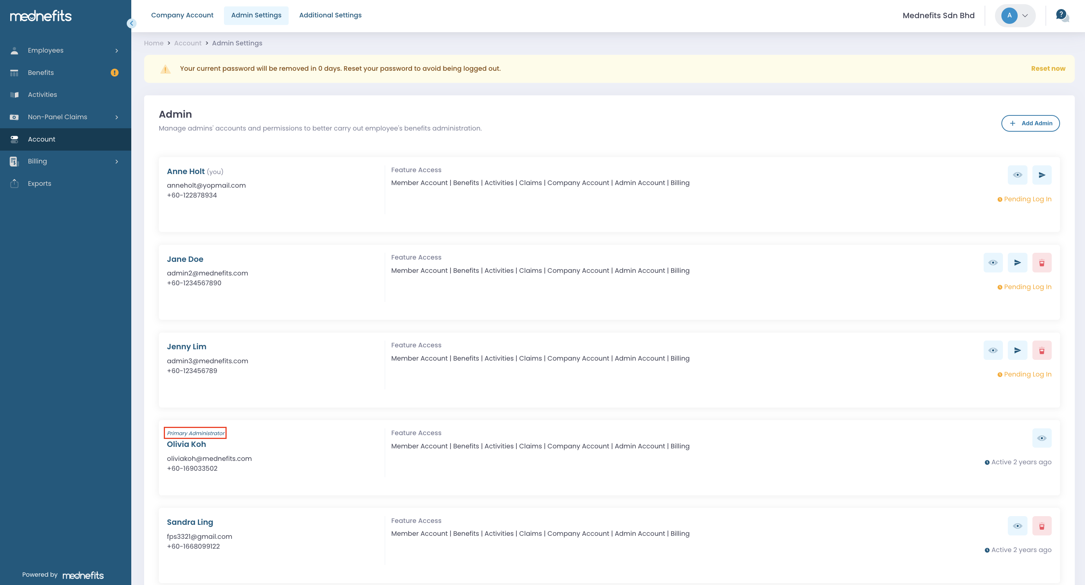Click Active 2 years ago for Sandra Ling
1085x585 pixels.
tap(1018, 550)
